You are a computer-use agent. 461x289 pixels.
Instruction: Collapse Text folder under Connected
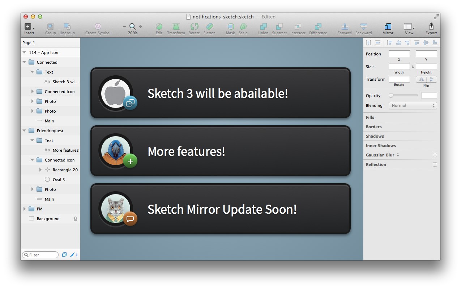point(32,72)
